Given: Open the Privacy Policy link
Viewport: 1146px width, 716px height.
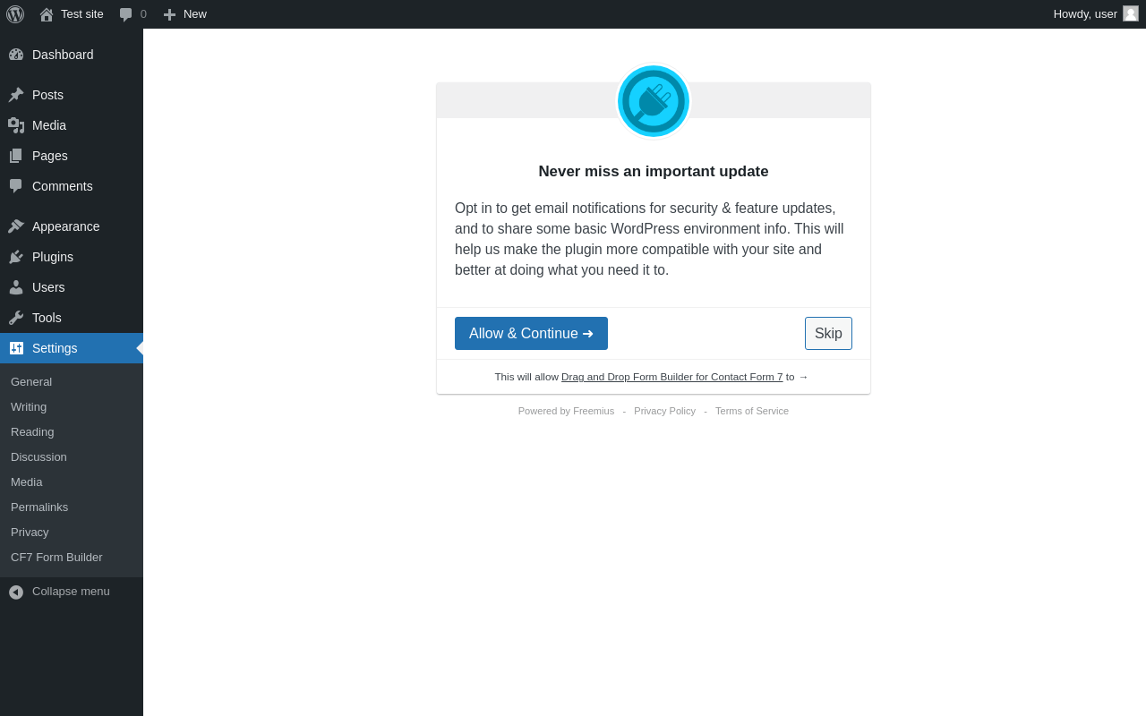Looking at the screenshot, I should pyautogui.click(x=664, y=411).
